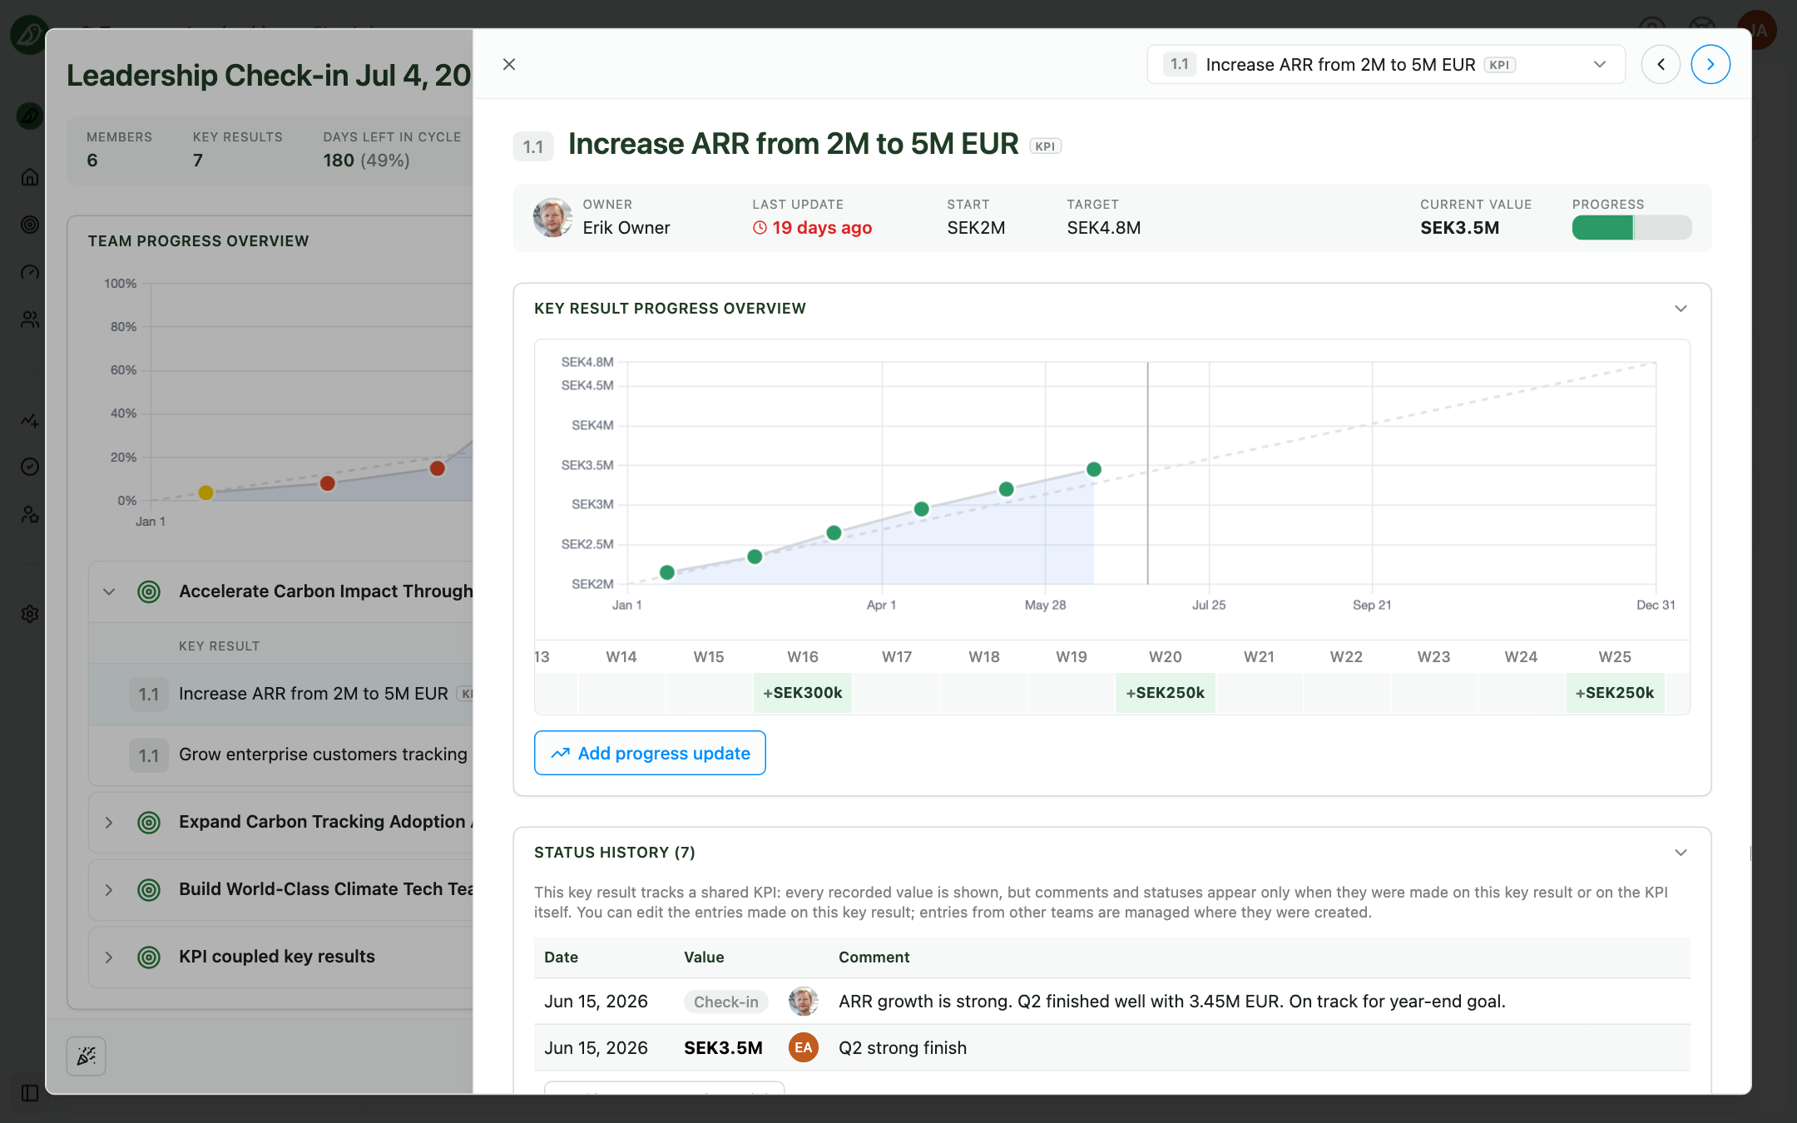This screenshot has height=1123, width=1797.
Task: Open the user-star icon in sidebar
Action: pos(30,515)
